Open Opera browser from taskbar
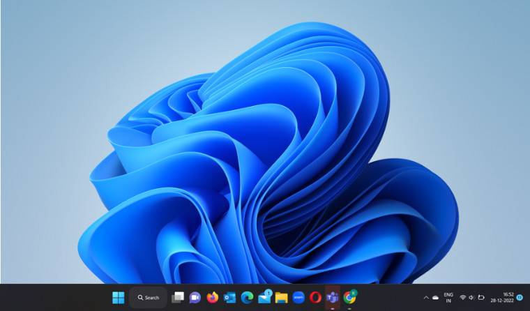The height and width of the screenshot is (311, 530). coord(315,297)
